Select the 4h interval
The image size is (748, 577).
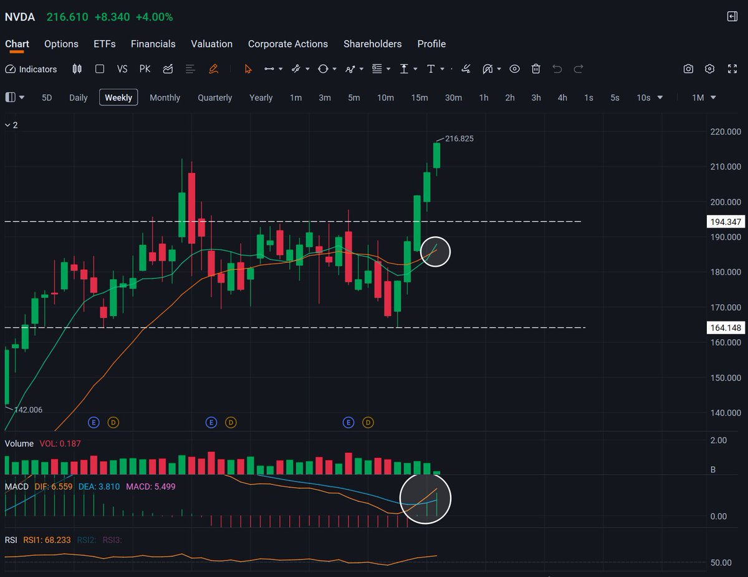coord(562,98)
